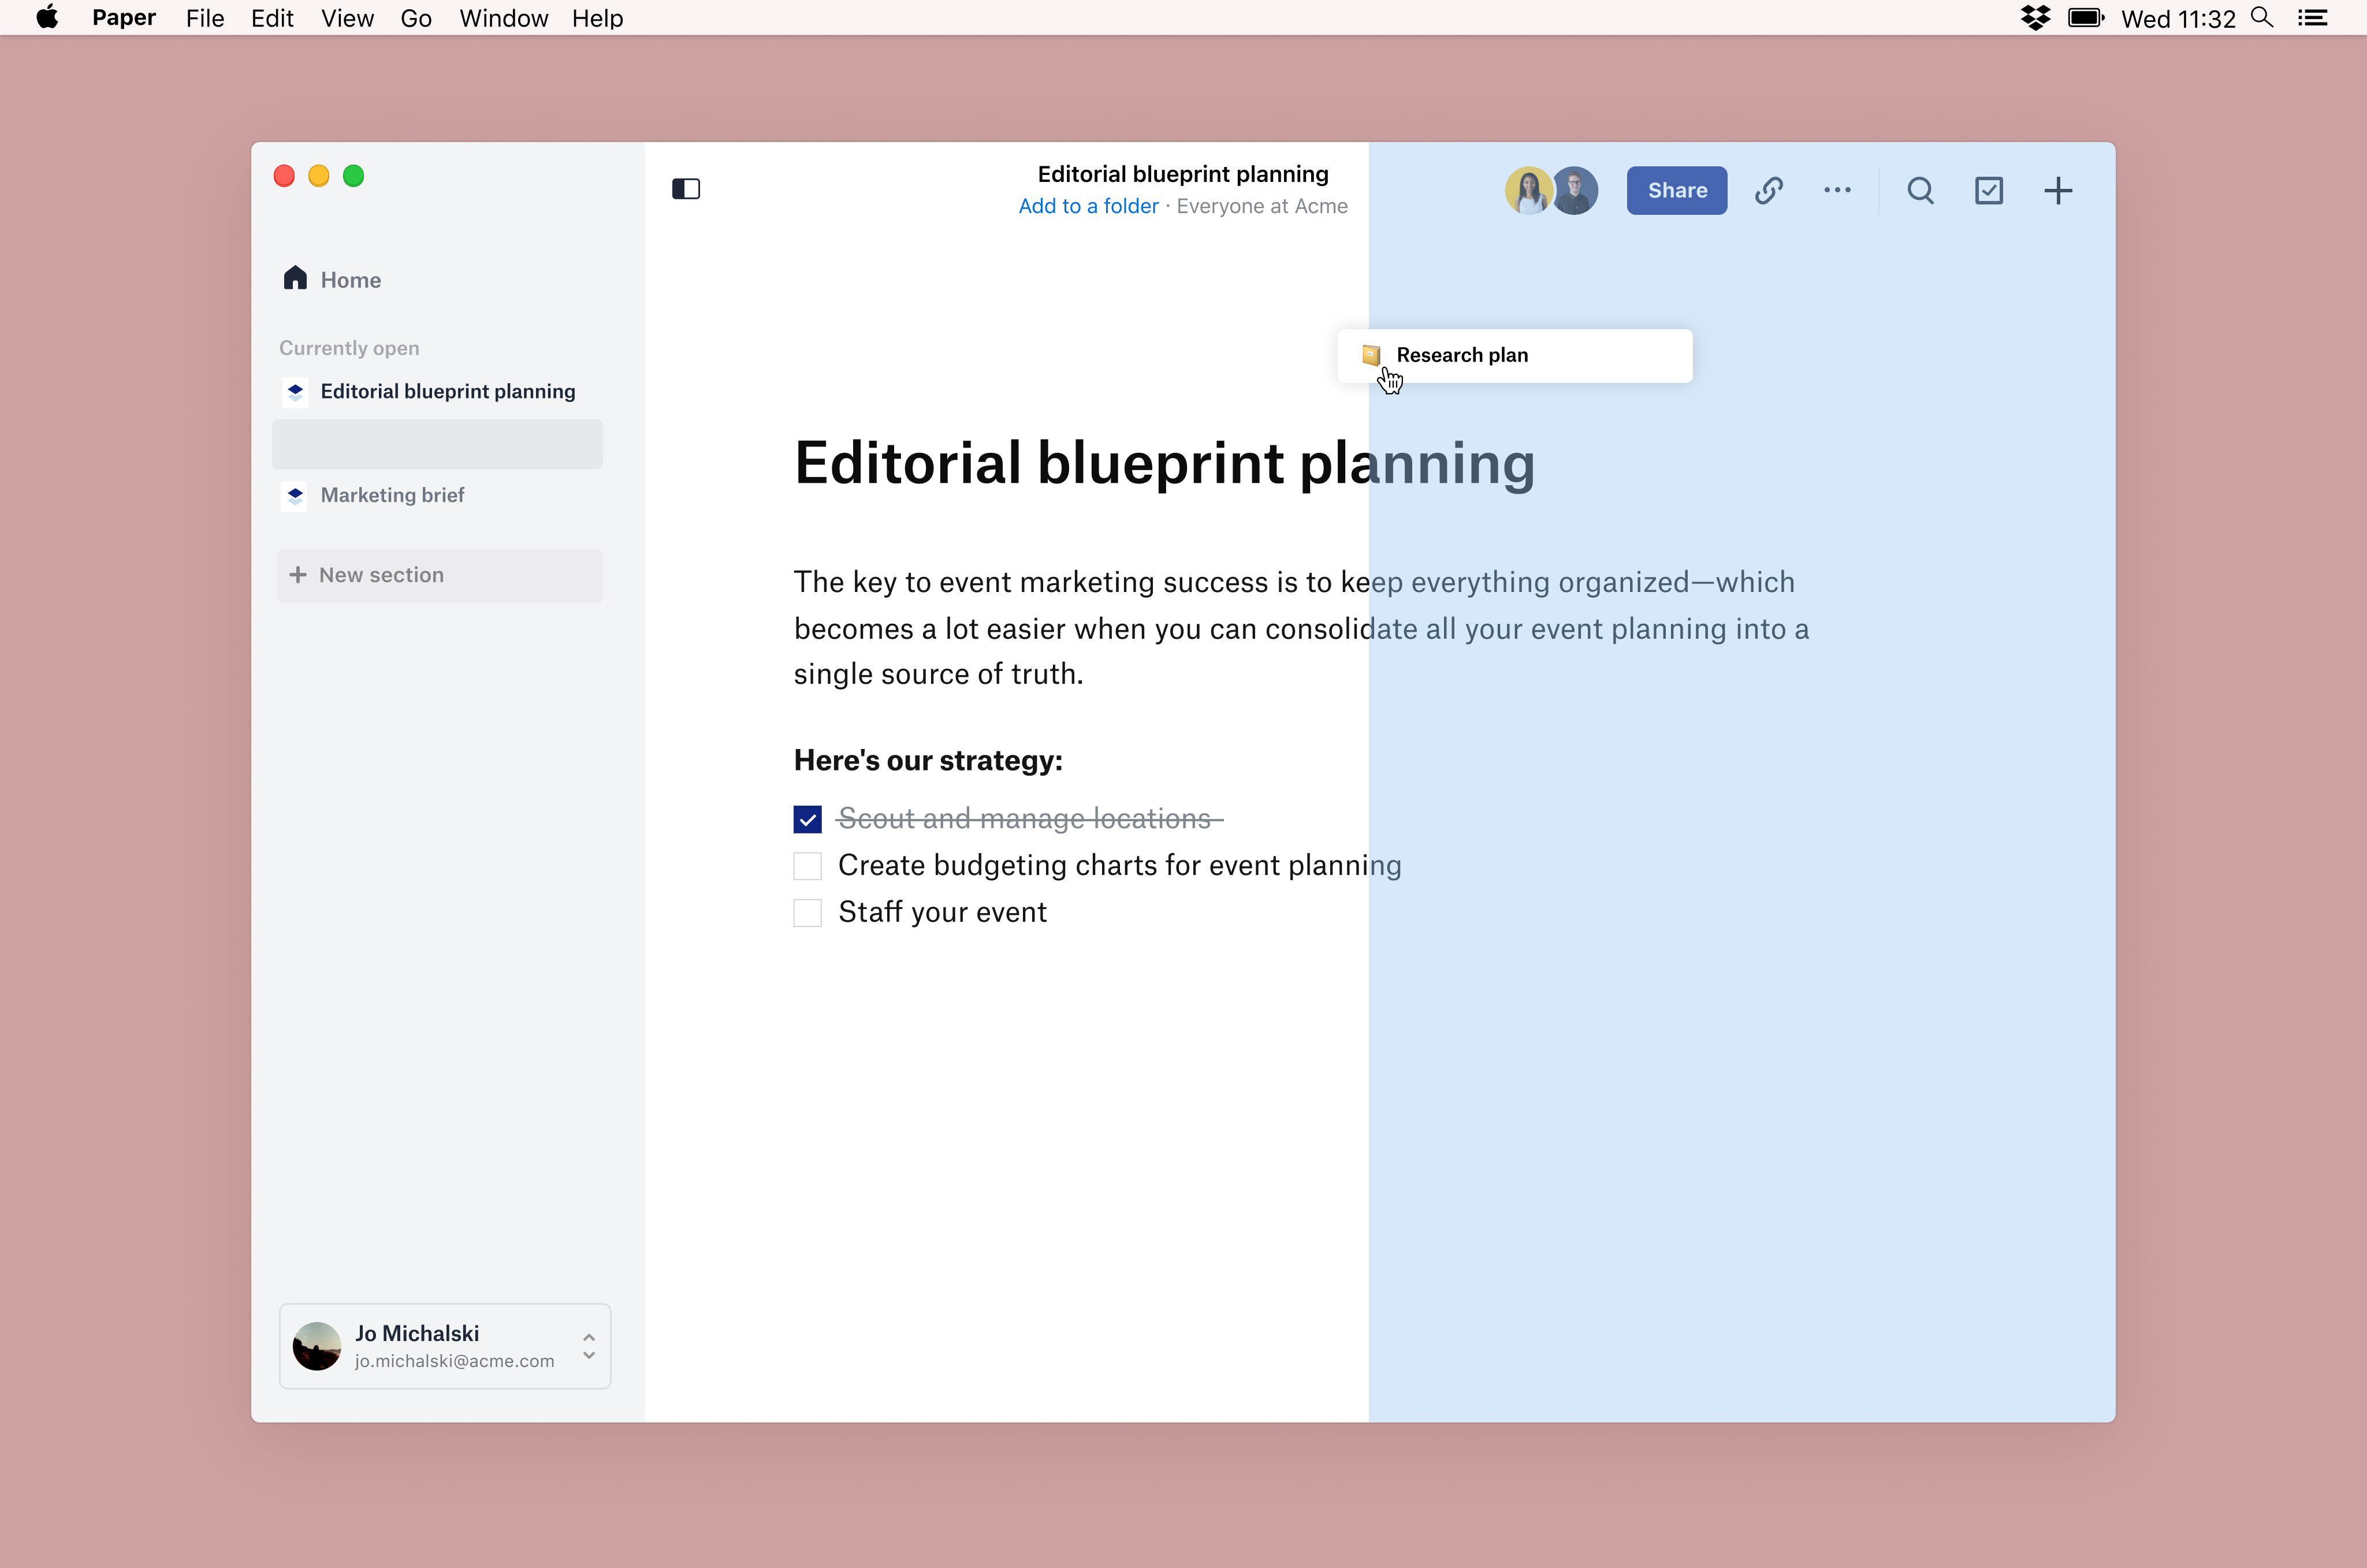Open the Apple menu
The image size is (2367, 1568).
(47, 17)
